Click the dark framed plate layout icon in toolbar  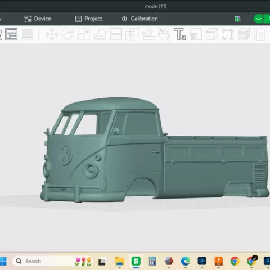(x=11, y=34)
